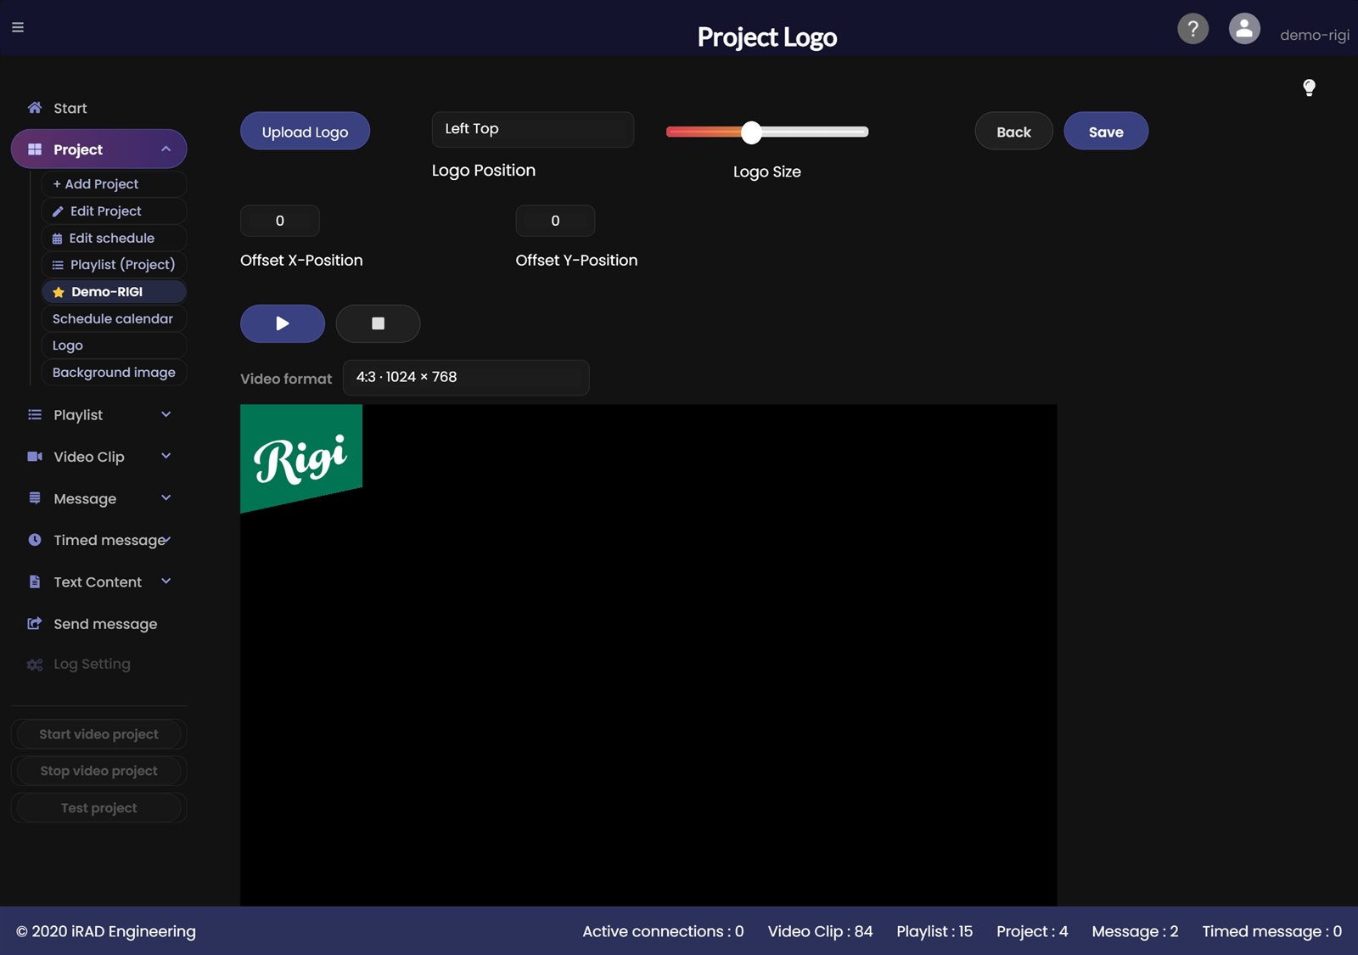Click the Video Clip : 84 status
Screen dimensions: 1358x955
click(x=820, y=931)
